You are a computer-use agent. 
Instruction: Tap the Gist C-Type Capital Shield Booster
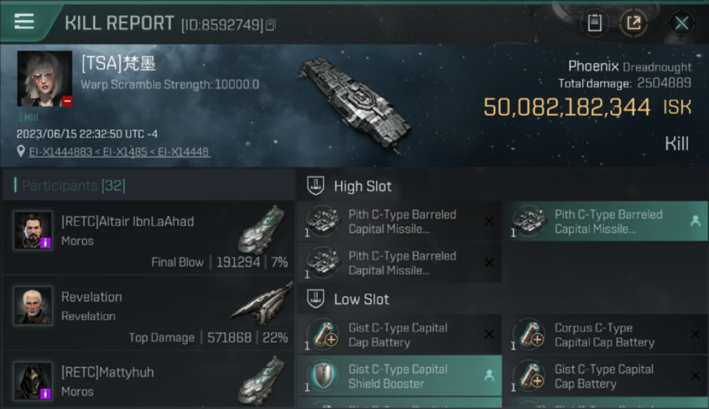398,376
